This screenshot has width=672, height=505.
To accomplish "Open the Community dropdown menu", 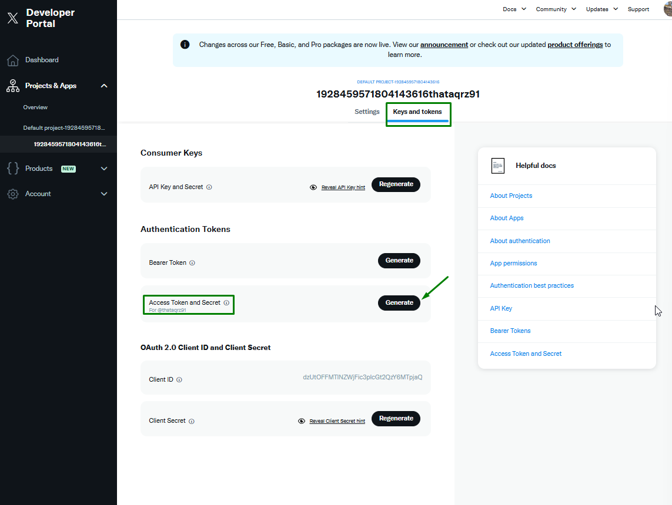I will click(x=556, y=9).
